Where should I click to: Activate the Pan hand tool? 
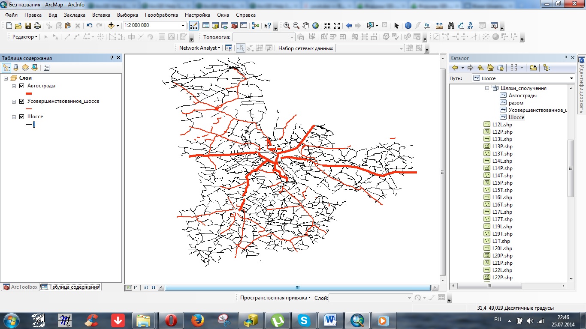point(305,26)
